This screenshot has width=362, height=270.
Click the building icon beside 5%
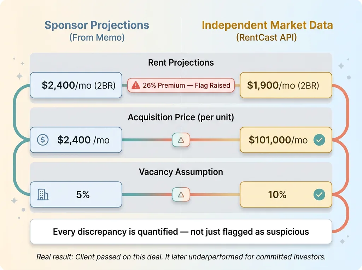tap(43, 194)
